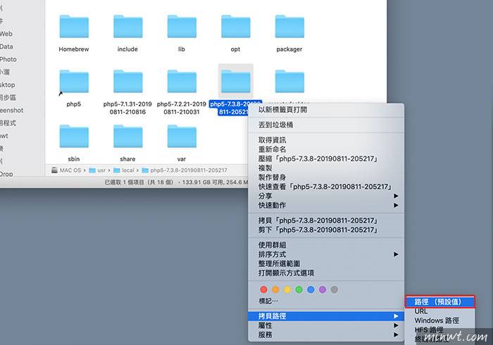Open the Homebrew folder
The width and height of the screenshot is (493, 345).
pos(74,27)
